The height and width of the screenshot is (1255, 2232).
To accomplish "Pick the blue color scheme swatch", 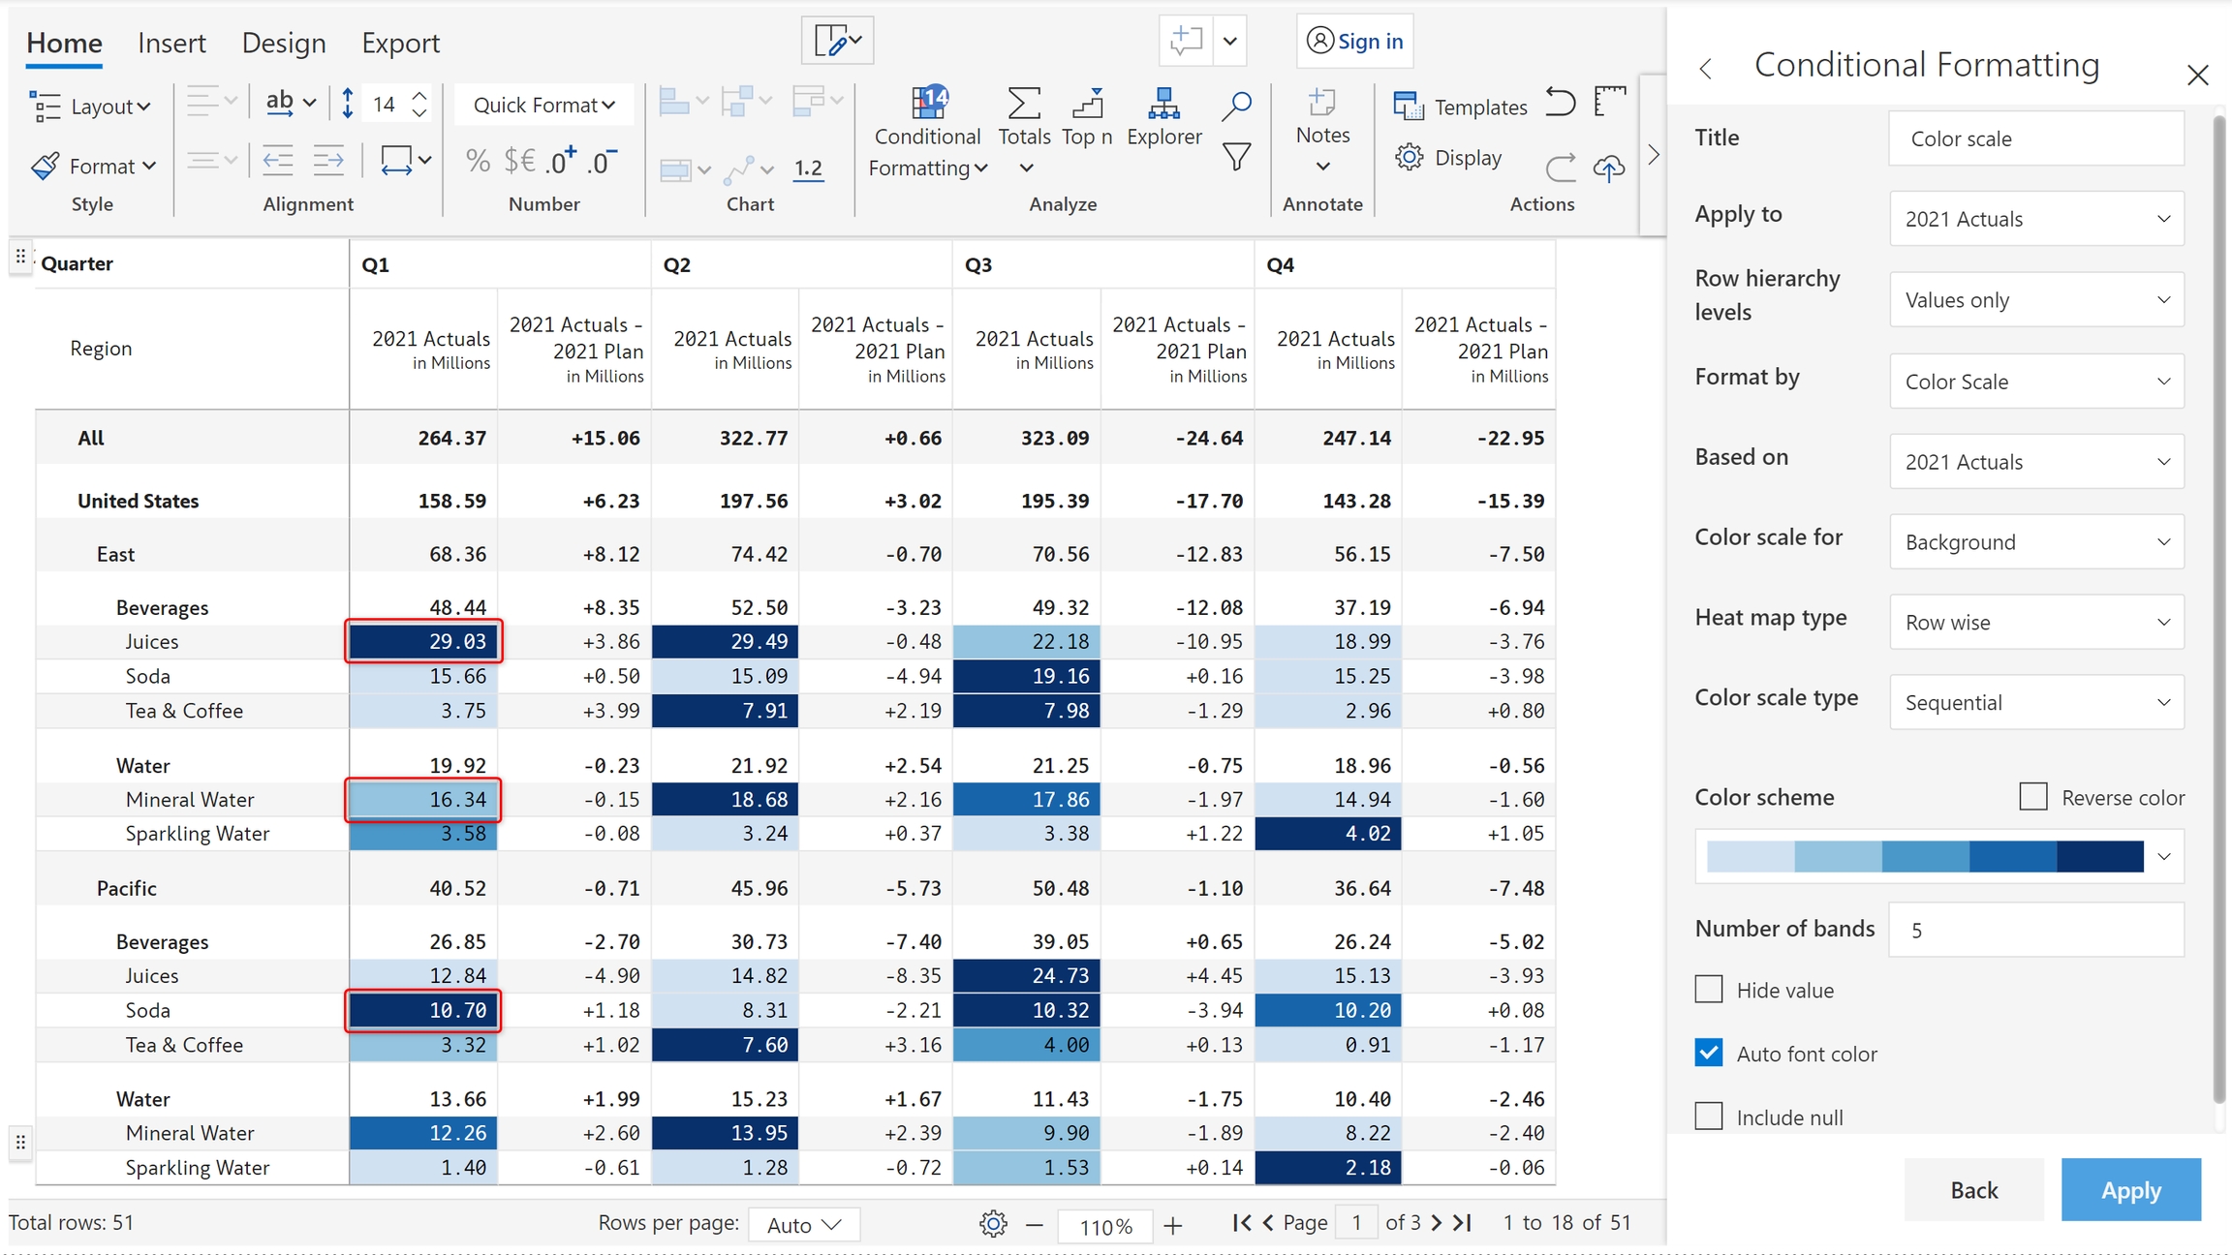I will (1925, 857).
